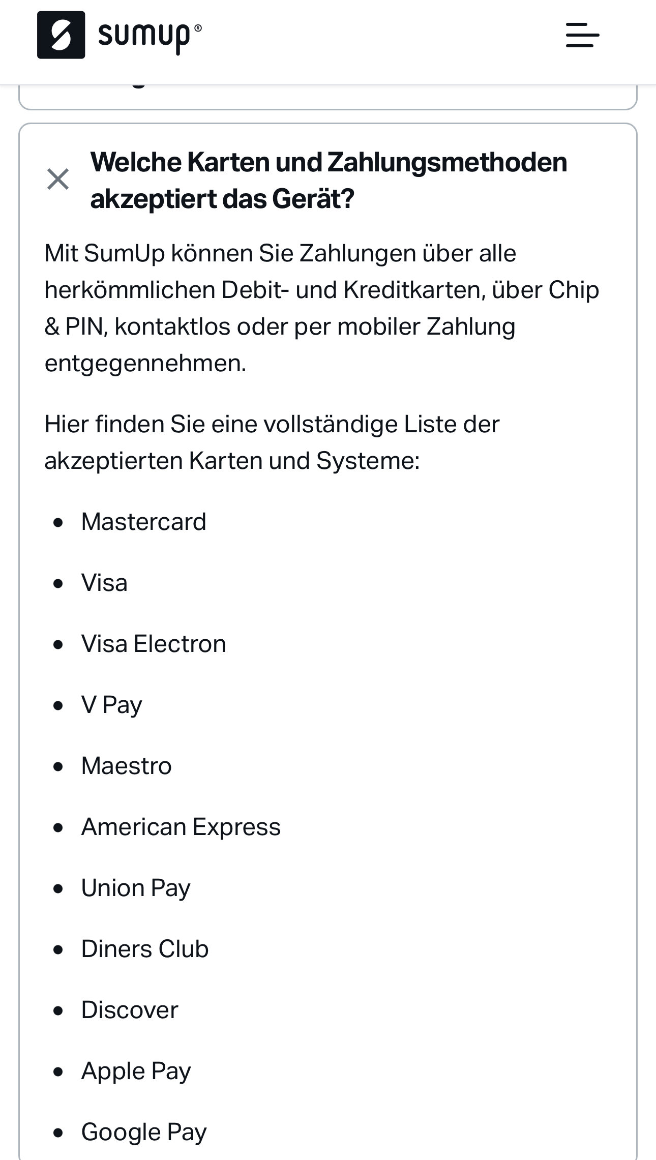Click the Google Pay list entry

[144, 1133]
